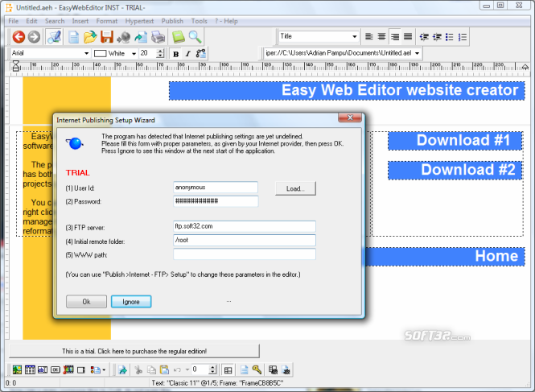535x392 pixels.
Task: Toggle Bold formatting
Action: pyautogui.click(x=176, y=54)
